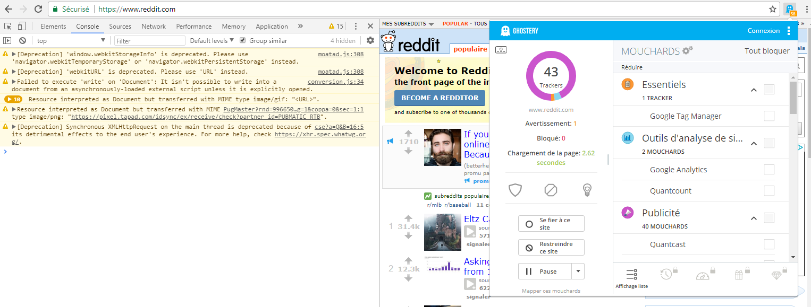Toggle Group similar checkbox
This screenshot has height=307, width=811.
coord(243,40)
